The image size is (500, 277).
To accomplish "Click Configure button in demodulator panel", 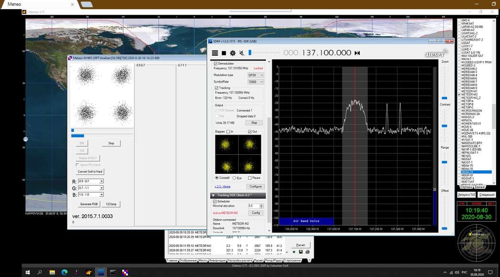I will 255,186.
